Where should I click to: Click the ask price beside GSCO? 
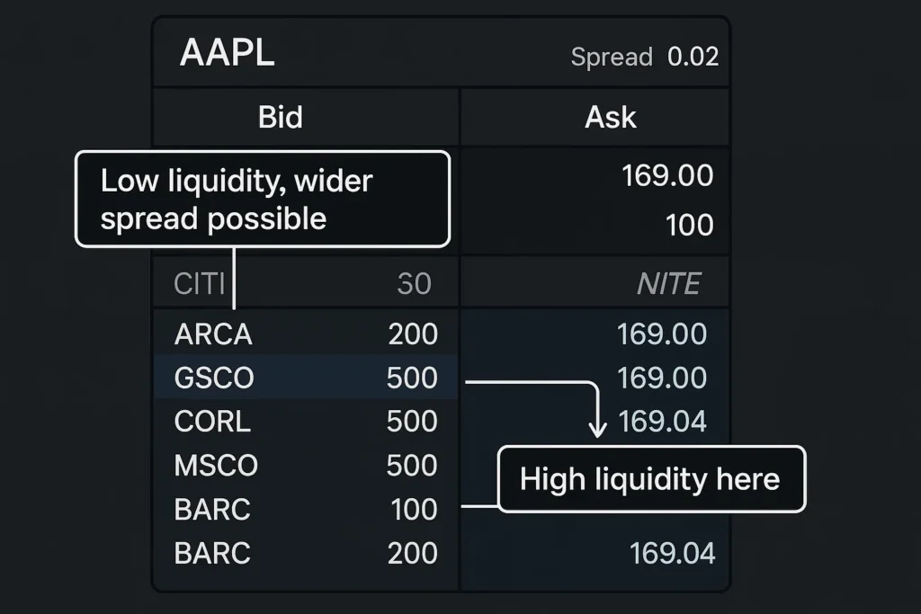662,378
